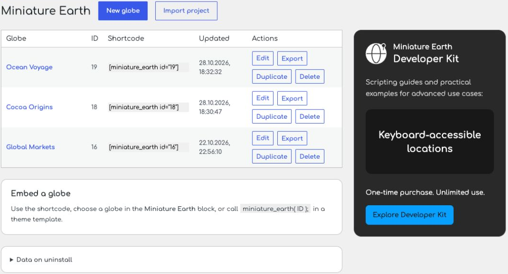
Task: Open the Import project dialog
Action: (186, 11)
